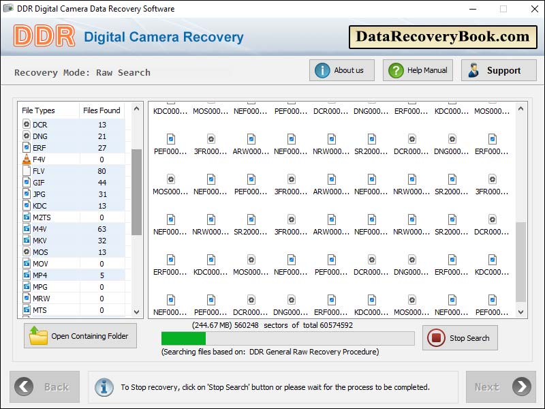
Task: Select the DCR file type icon
Action: pyautogui.click(x=27, y=124)
